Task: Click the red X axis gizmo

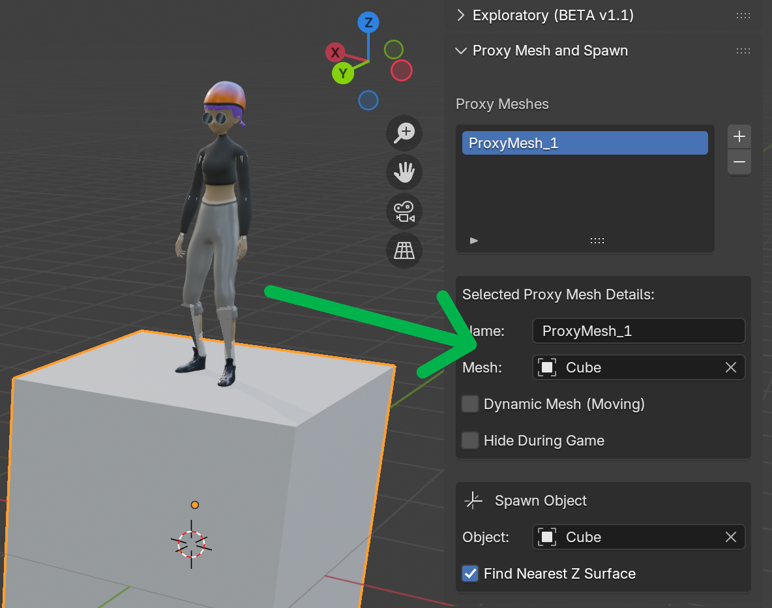Action: (x=335, y=53)
